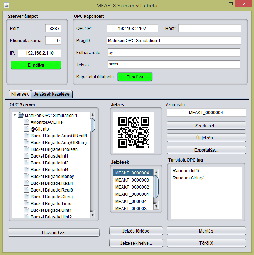
Task: Click the ProgID input field
Action: coord(174,40)
